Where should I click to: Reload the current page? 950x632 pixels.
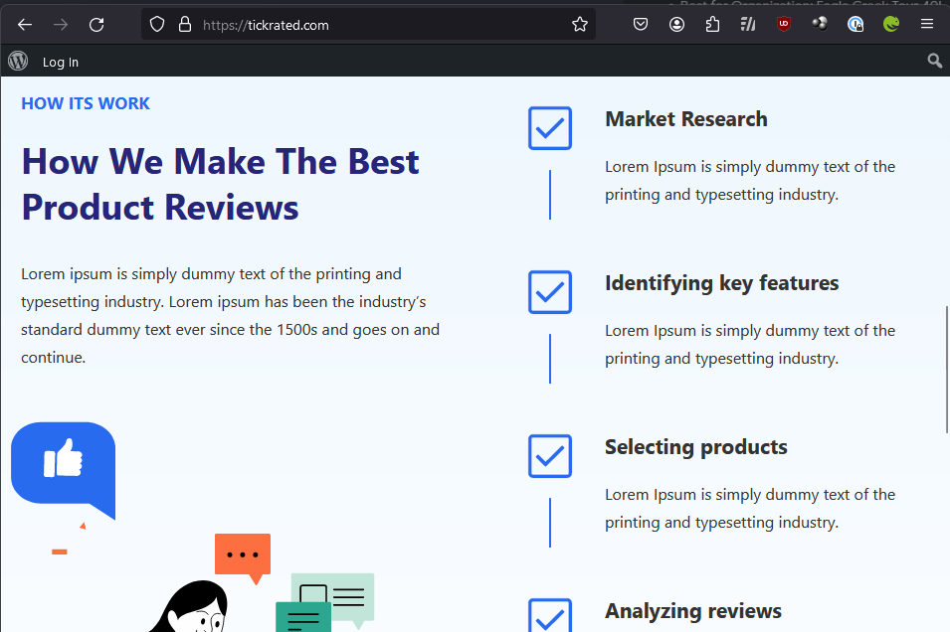[x=96, y=25]
